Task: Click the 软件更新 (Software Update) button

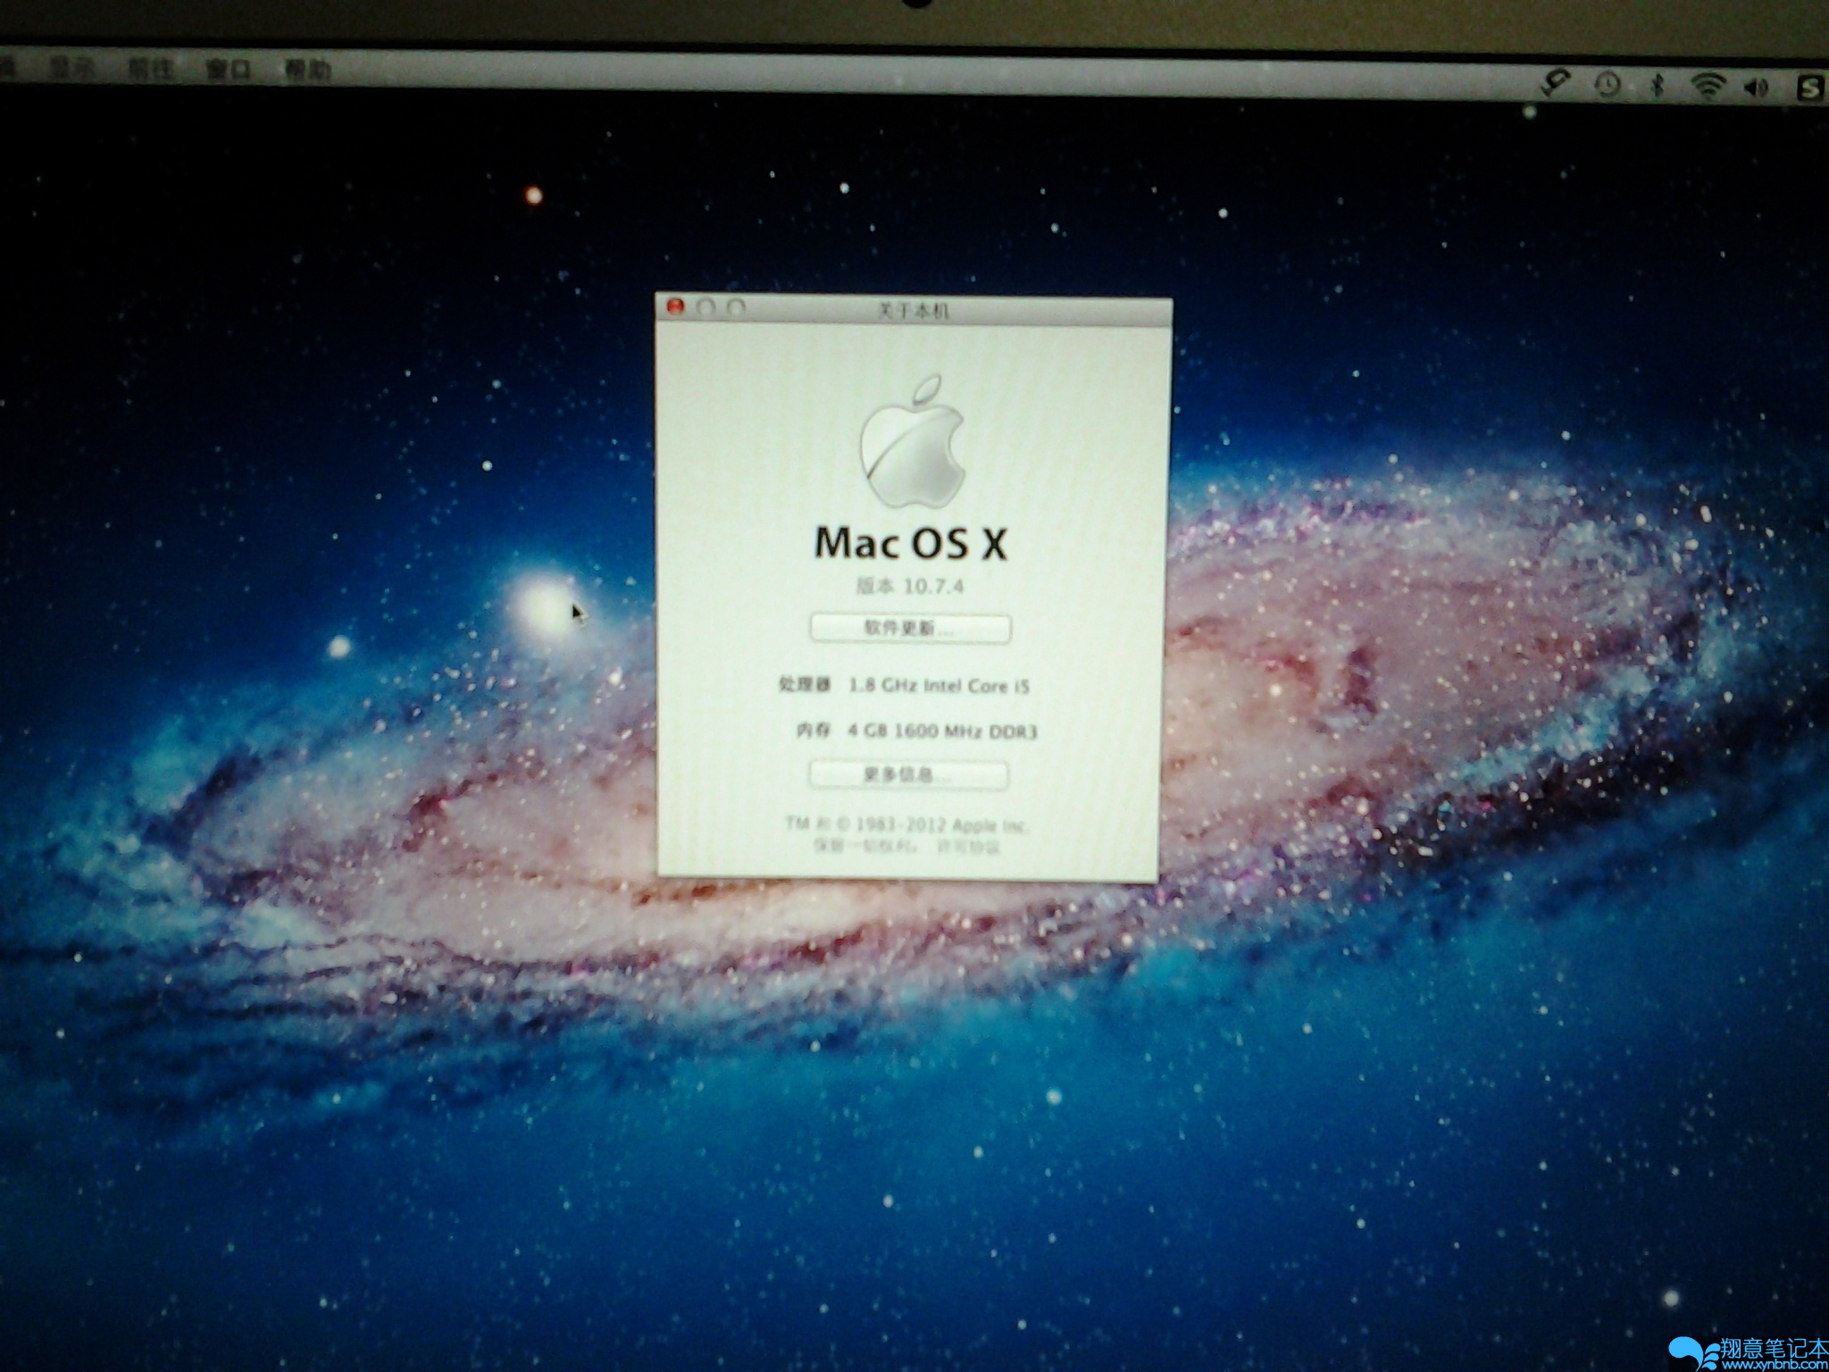Action: pyautogui.click(x=910, y=628)
